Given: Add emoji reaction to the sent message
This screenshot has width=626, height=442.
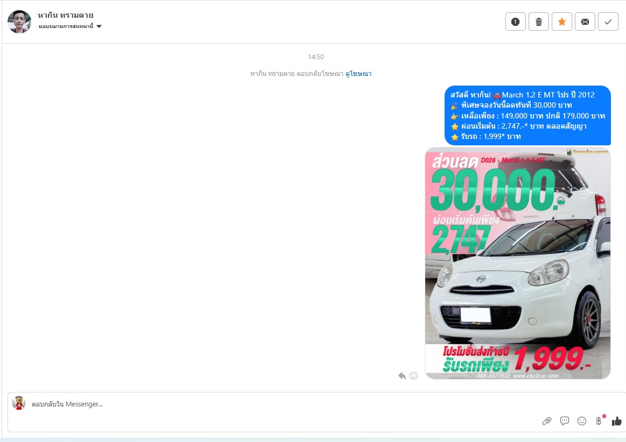Looking at the screenshot, I should [x=413, y=376].
